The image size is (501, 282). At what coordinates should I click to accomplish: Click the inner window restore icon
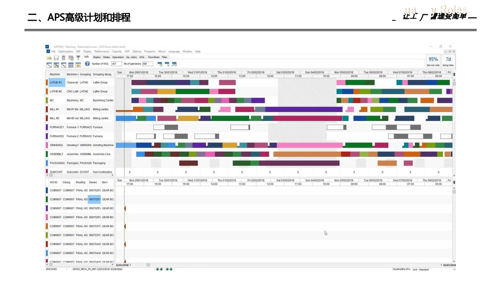[450, 51]
